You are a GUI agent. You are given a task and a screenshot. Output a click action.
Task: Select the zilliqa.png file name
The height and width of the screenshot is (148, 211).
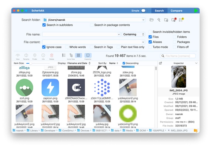[x=24, y=73]
